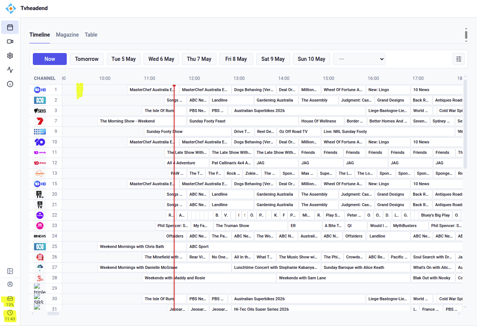The width and height of the screenshot is (477, 326).
Task: Open the date picker dropdown
Action: pos(359,59)
